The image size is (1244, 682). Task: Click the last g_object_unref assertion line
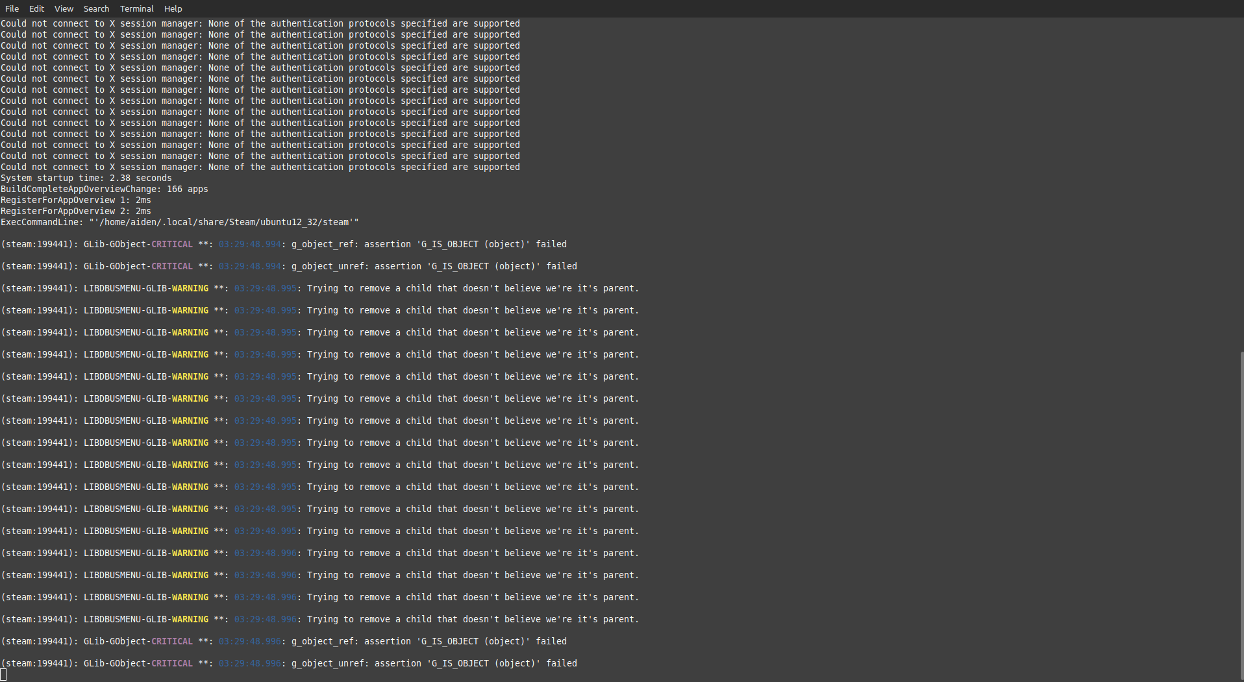pyautogui.click(x=288, y=663)
